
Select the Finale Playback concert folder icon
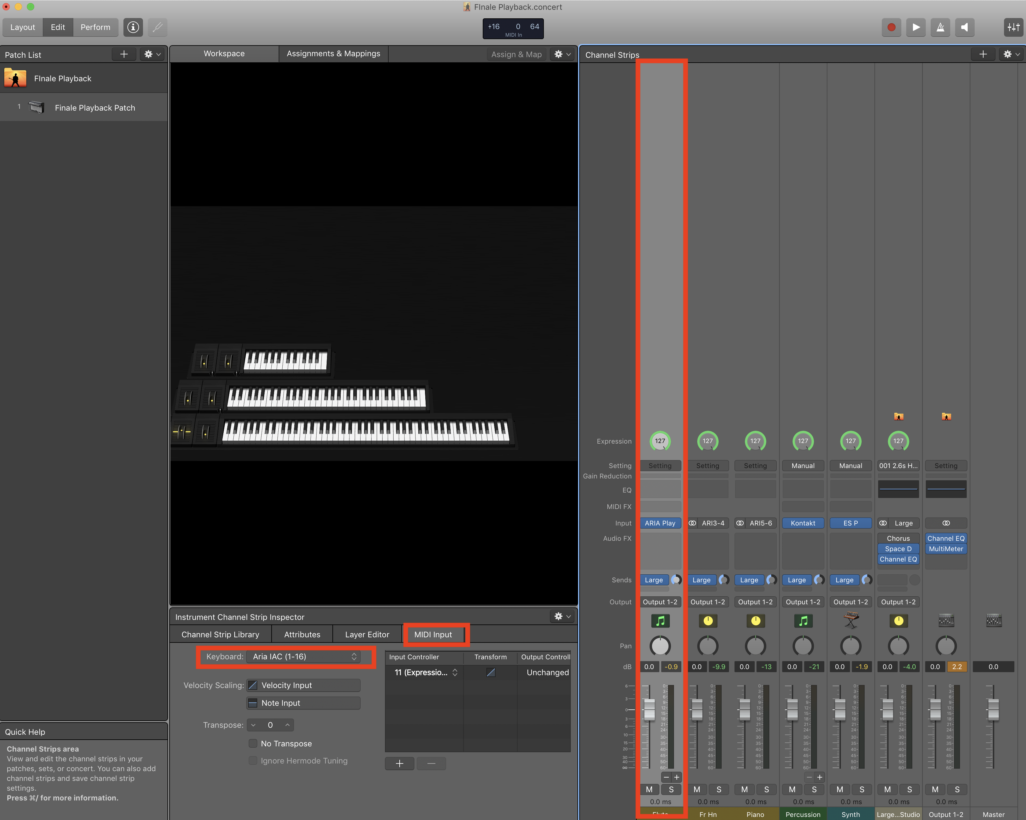(x=15, y=78)
